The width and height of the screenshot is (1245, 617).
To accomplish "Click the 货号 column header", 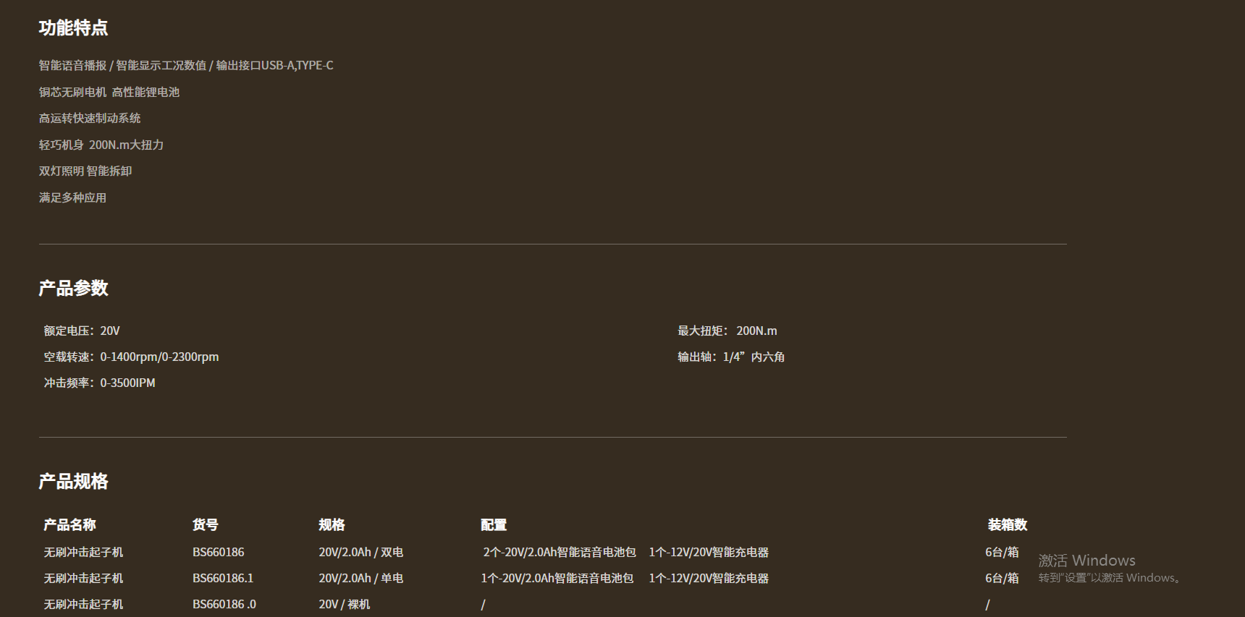I will click(205, 524).
